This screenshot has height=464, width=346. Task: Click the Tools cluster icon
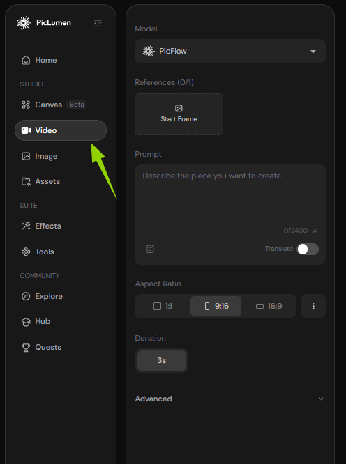click(x=26, y=252)
